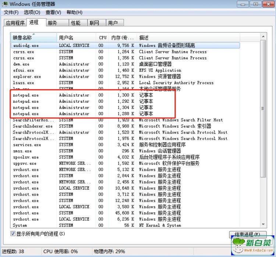Select svchost.exe using 2,844 K
The image size is (276, 257).
pyautogui.click(x=125, y=176)
